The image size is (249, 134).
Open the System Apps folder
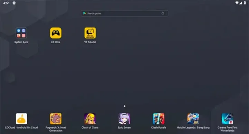(x=21, y=33)
